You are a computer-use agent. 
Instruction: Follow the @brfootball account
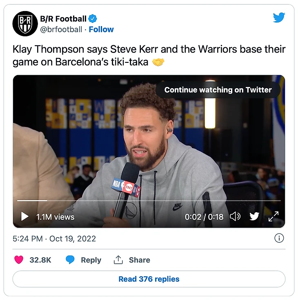click(x=101, y=29)
